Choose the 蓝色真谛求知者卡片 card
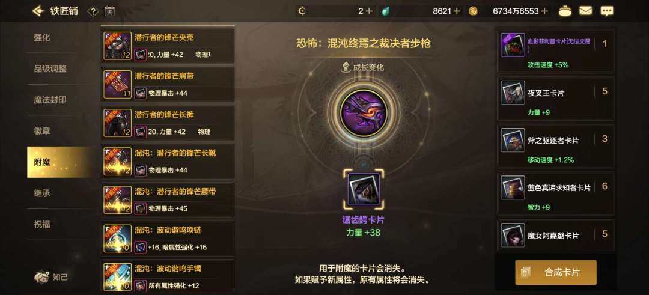Image resolution: width=649 pixels, height=295 pixels. point(556,192)
